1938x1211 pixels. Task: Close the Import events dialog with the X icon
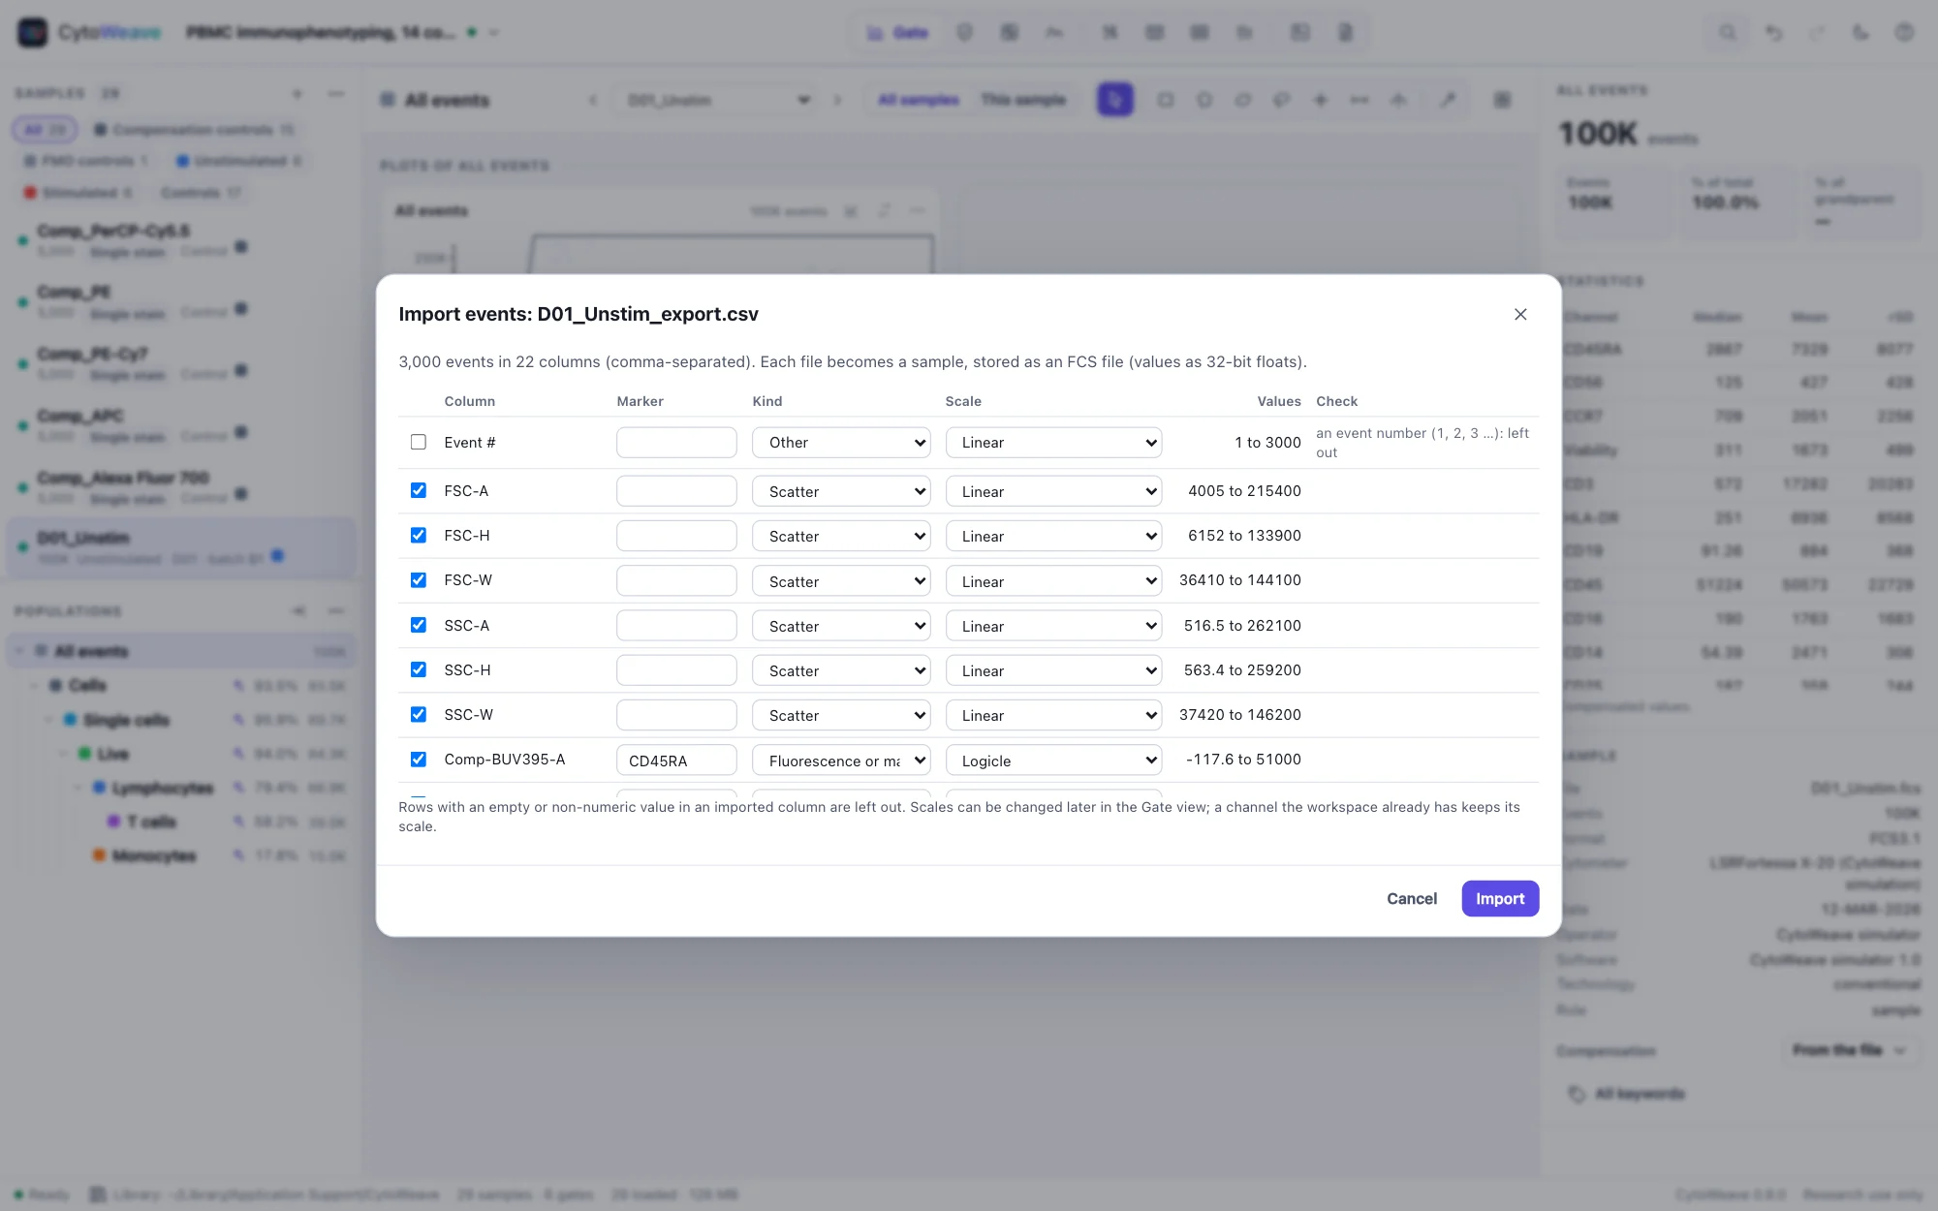[1520, 314]
